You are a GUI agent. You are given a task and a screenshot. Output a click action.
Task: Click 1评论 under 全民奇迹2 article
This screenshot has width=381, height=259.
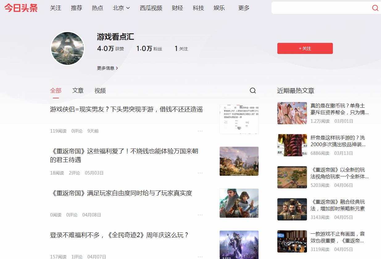[x=77, y=257]
